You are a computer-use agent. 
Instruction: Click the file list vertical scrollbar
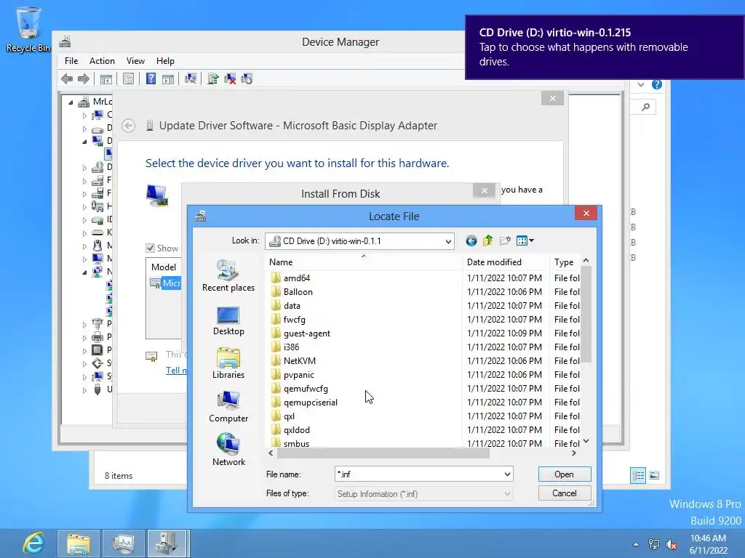pyautogui.click(x=586, y=314)
